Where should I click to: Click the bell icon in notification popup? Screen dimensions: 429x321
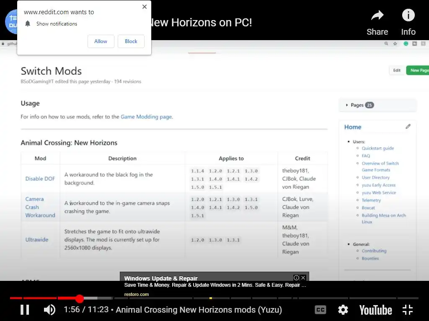coord(28,23)
